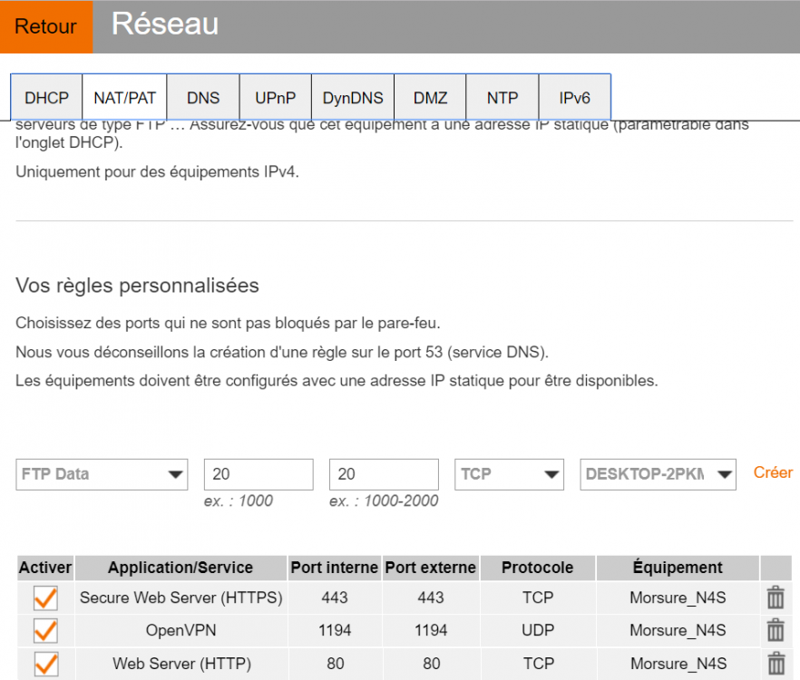The image size is (800, 680).
Task: Open the IPv6 tab
Action: click(x=574, y=98)
